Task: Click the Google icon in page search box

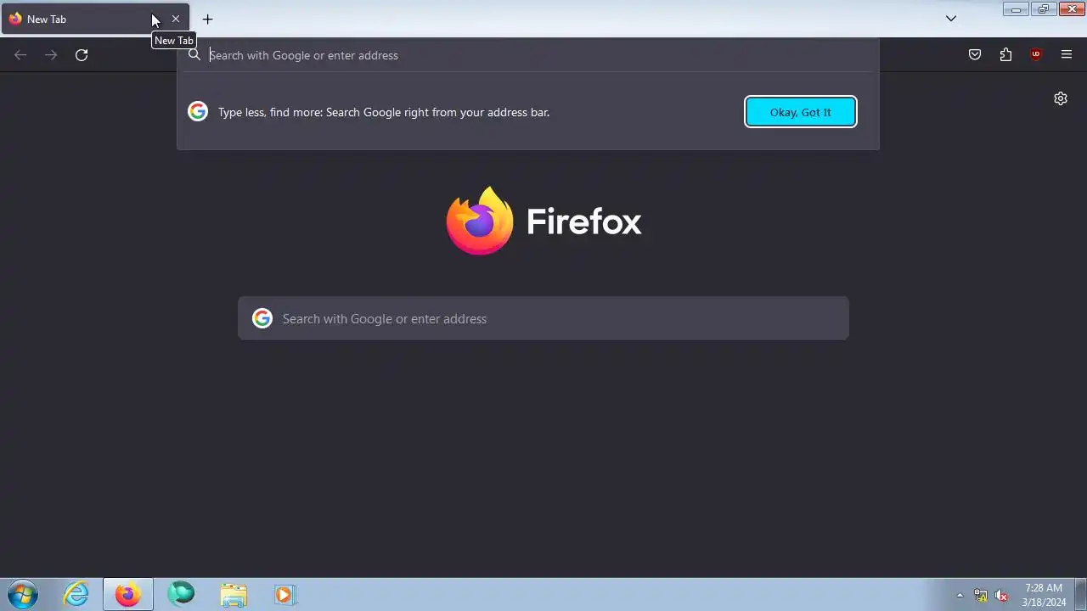Action: [262, 318]
